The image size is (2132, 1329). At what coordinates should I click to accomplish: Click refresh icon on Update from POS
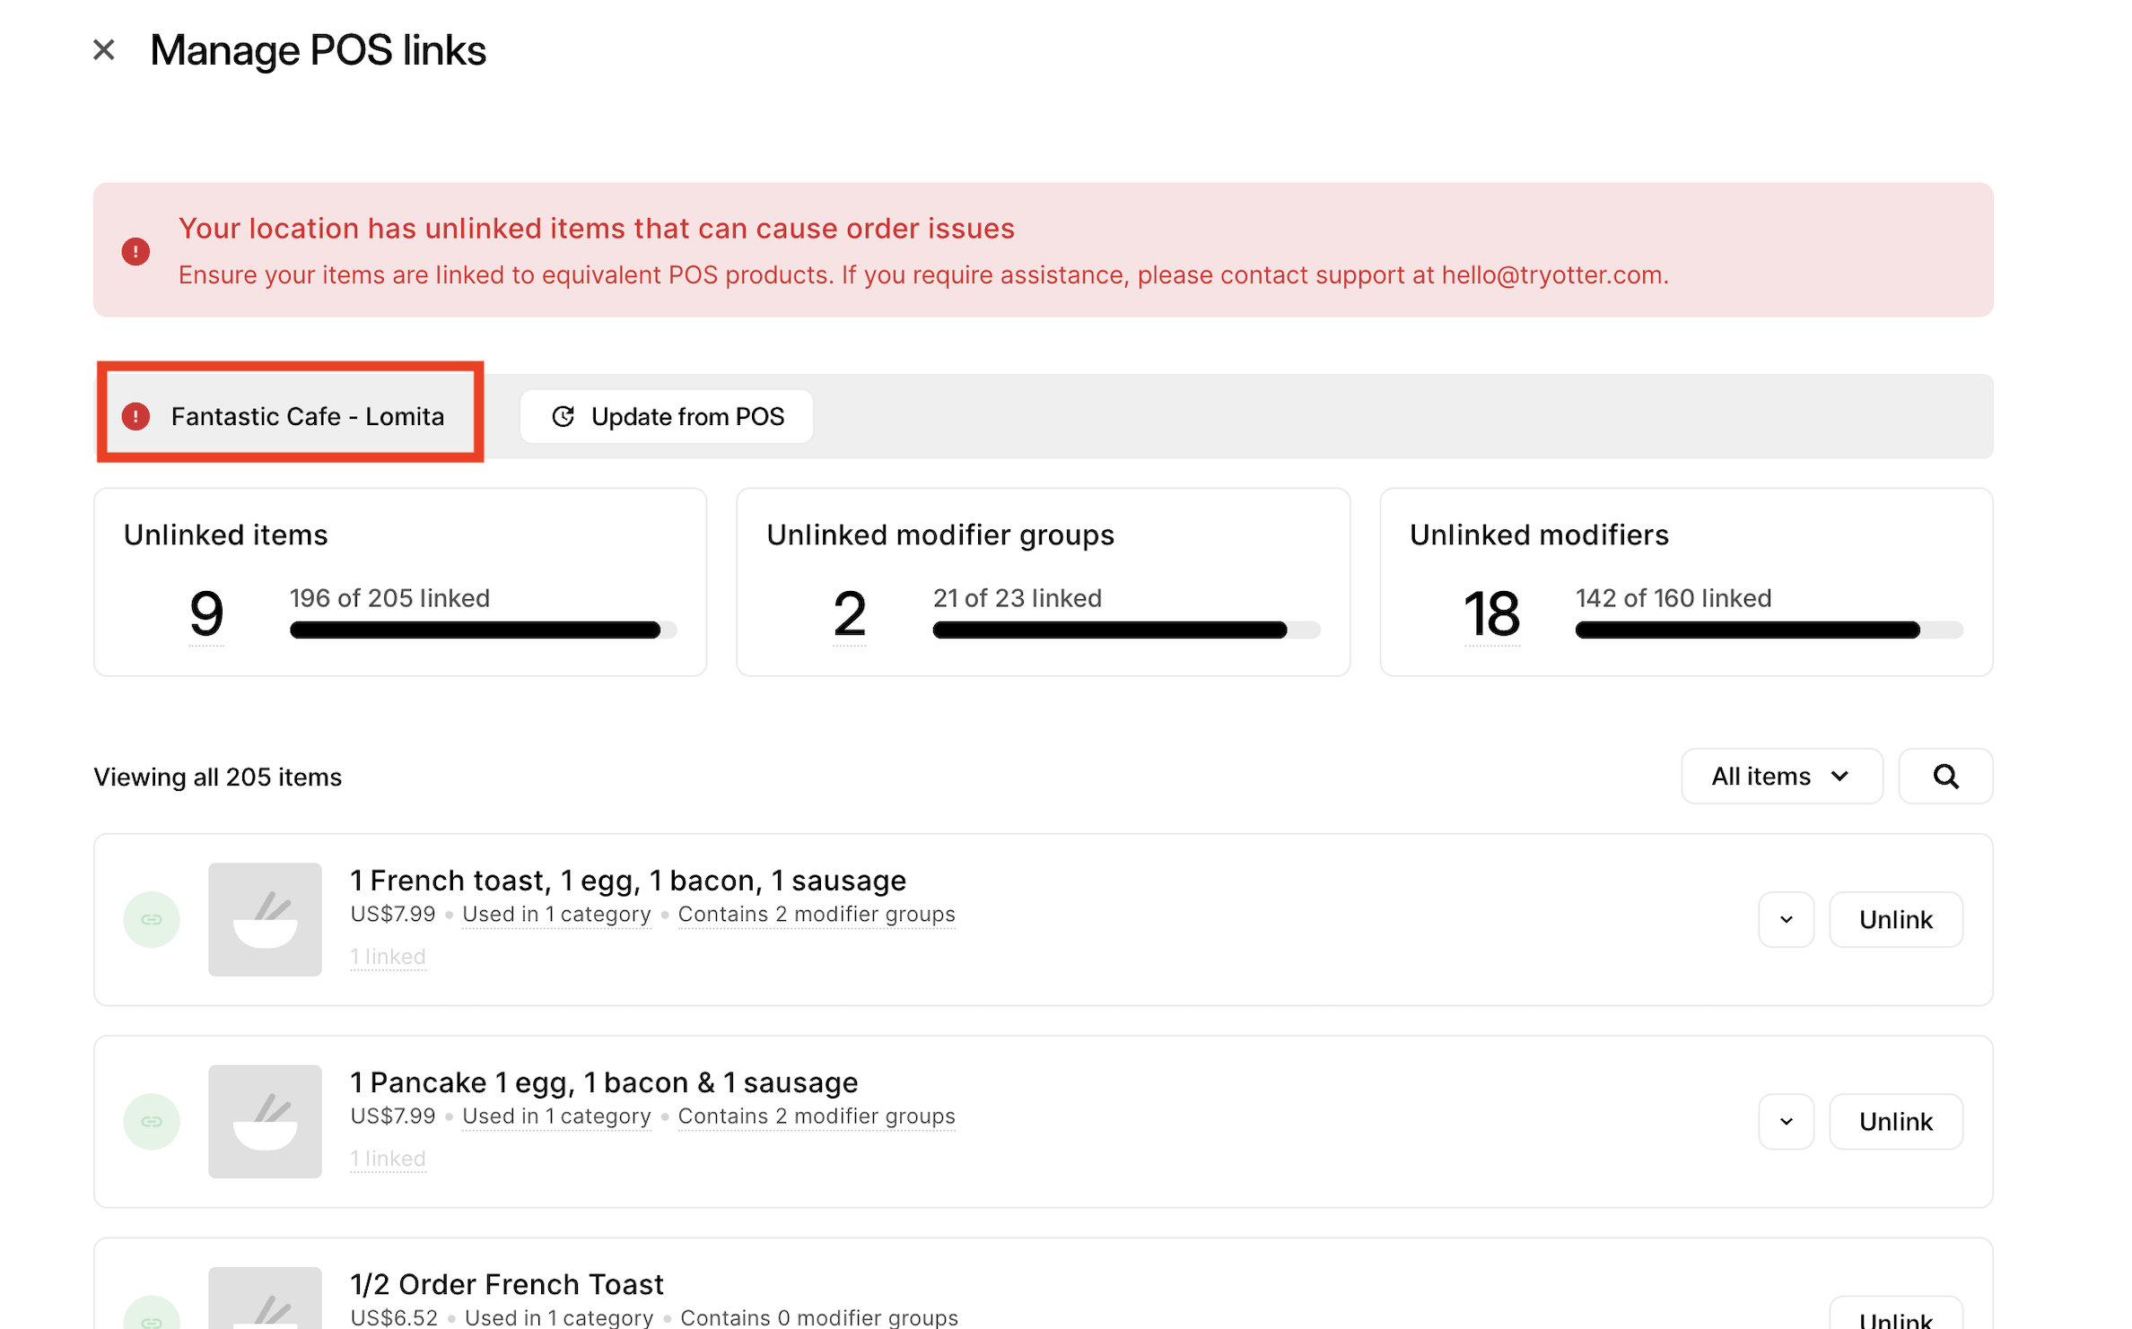click(x=563, y=417)
